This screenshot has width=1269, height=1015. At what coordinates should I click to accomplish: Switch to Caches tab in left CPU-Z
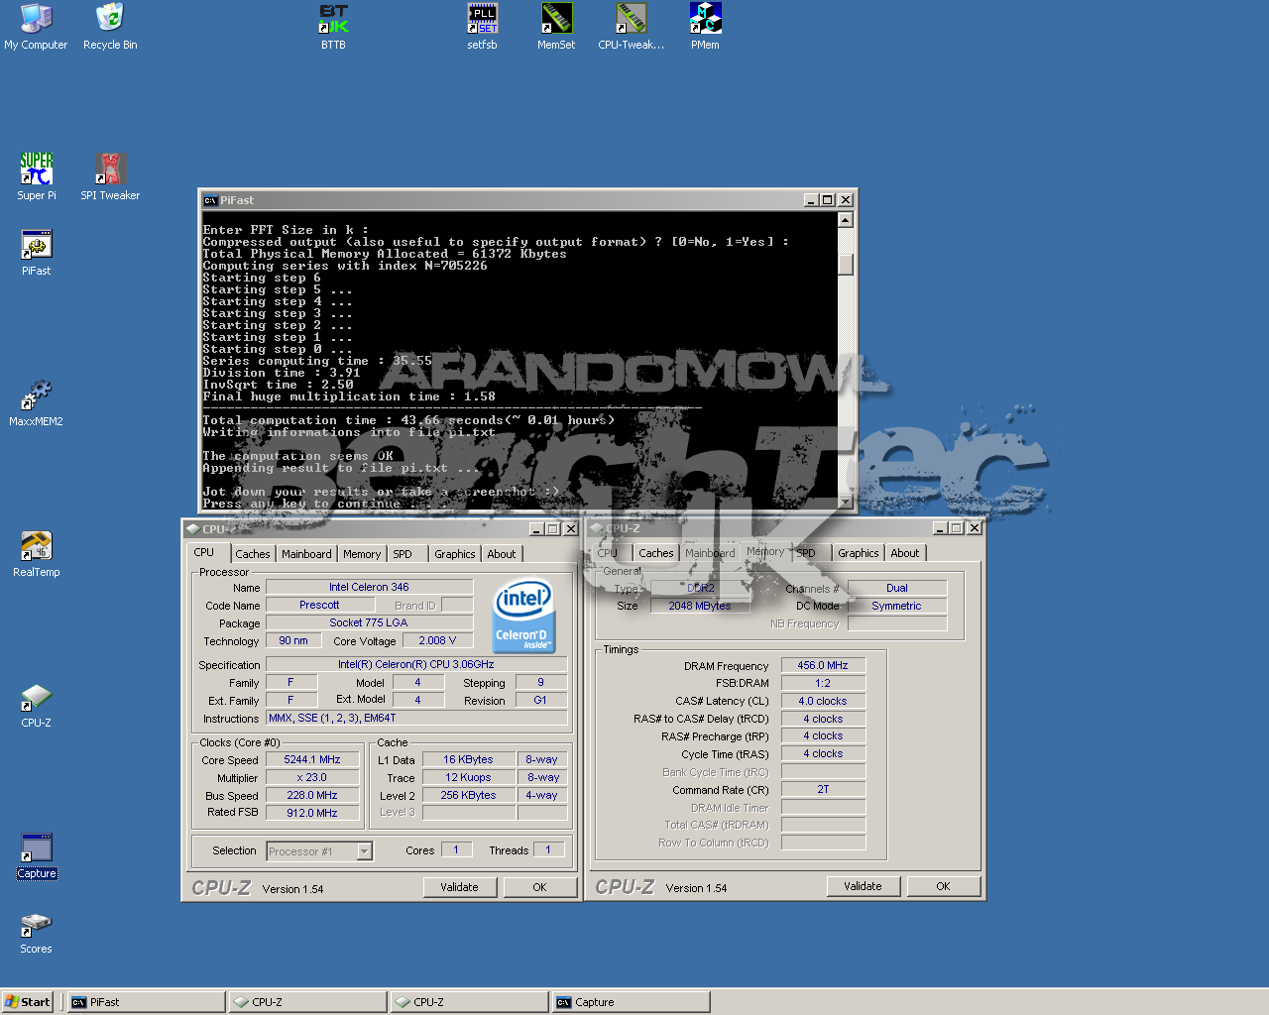(x=253, y=554)
